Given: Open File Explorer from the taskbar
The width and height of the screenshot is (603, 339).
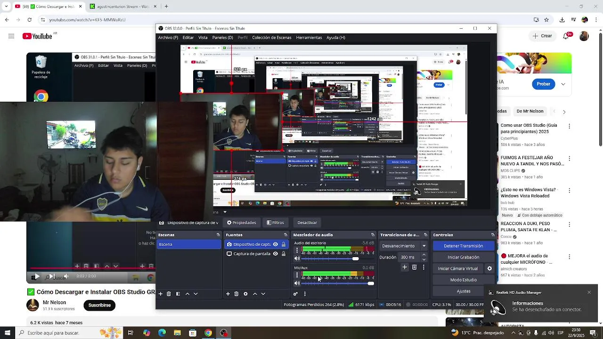Looking at the screenshot, I should (177, 333).
